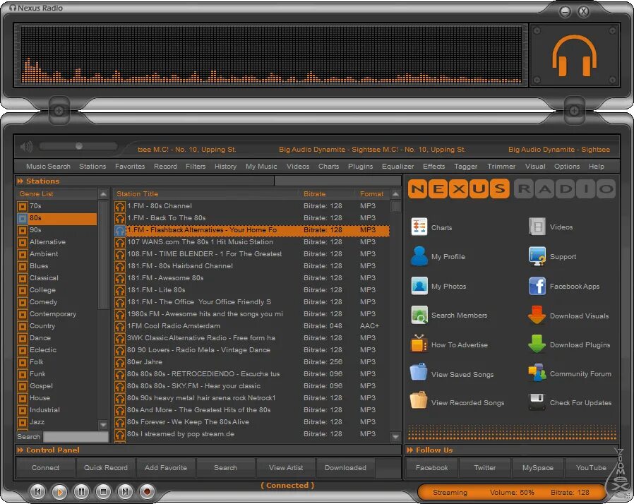Open Community Forum icon
The image size is (634, 504).
point(537,373)
